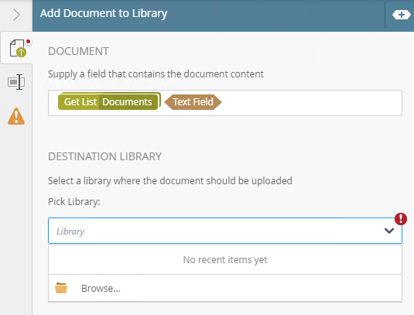Click the Library combo box field
The image size is (414, 315).
click(x=225, y=231)
